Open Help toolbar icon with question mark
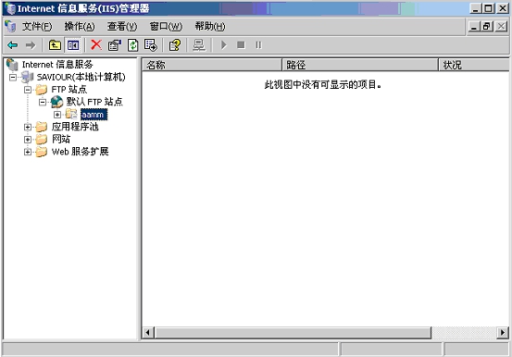 (x=174, y=45)
